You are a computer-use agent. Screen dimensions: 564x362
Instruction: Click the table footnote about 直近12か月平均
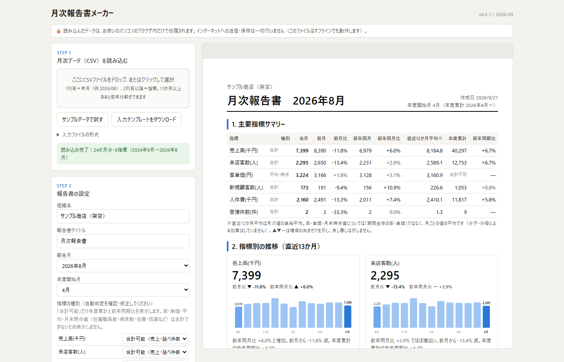tap(362, 227)
